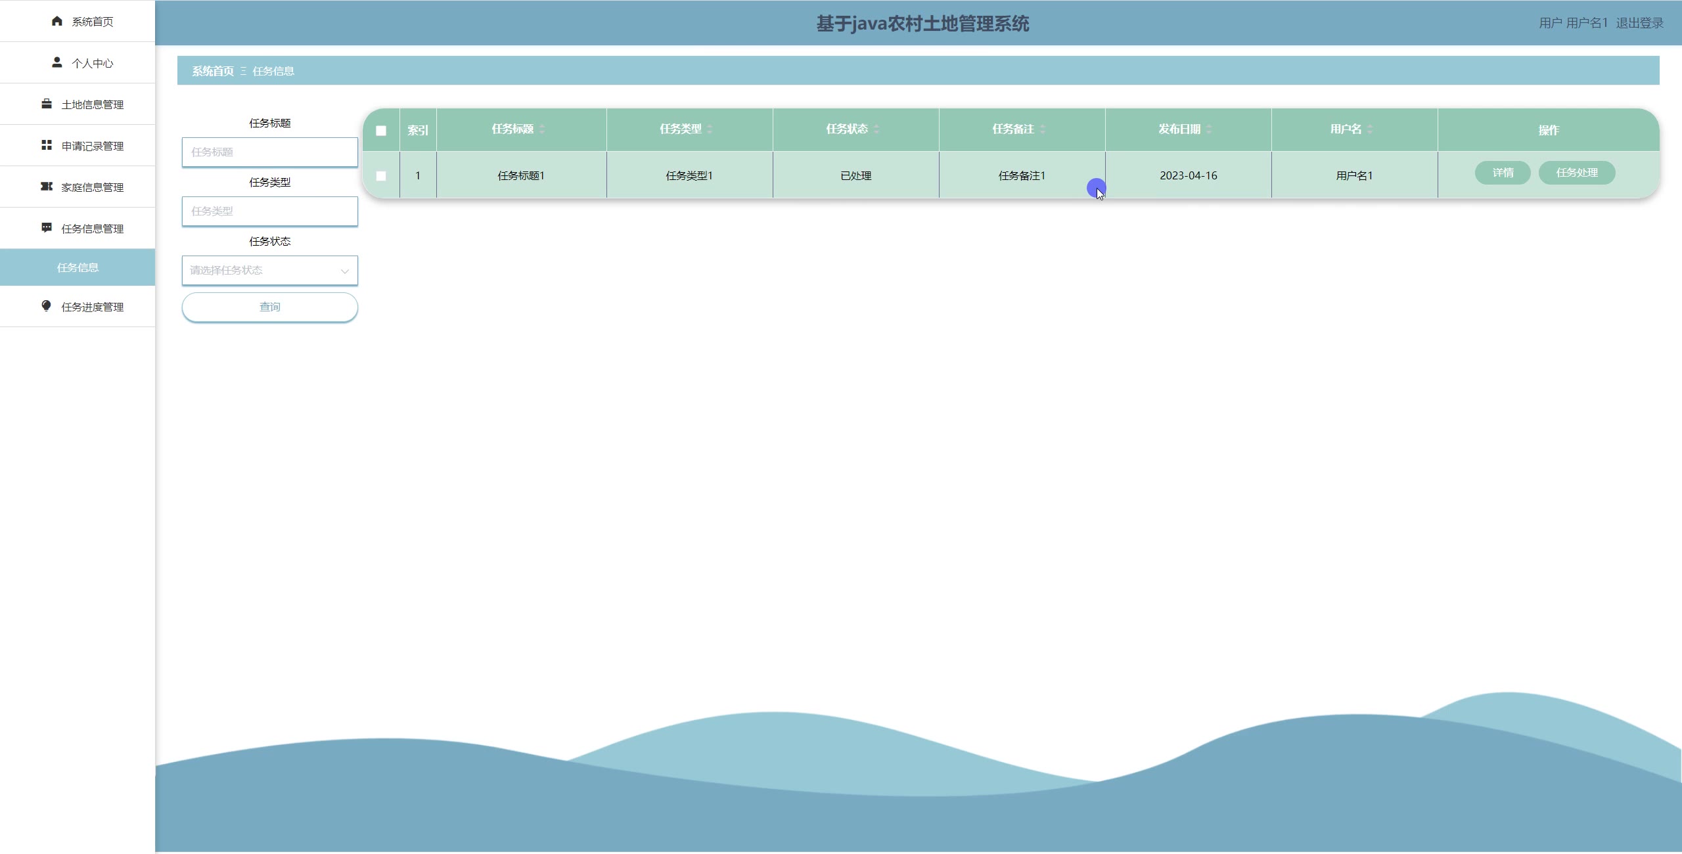Click the lightbulb icon for 任务进度管理
1682x854 pixels.
click(x=47, y=306)
